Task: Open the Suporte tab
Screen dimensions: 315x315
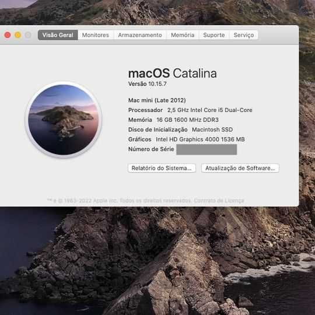Action: click(x=214, y=35)
